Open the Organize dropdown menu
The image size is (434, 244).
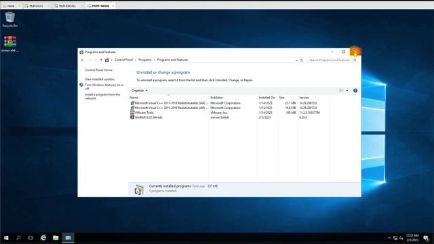(x=140, y=90)
